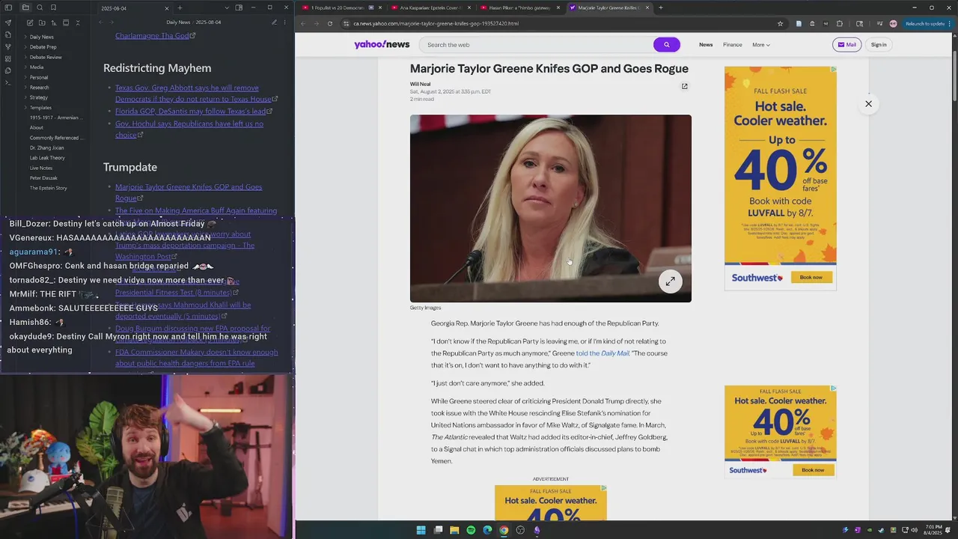Reload the Yahoo News page

[x=330, y=23]
